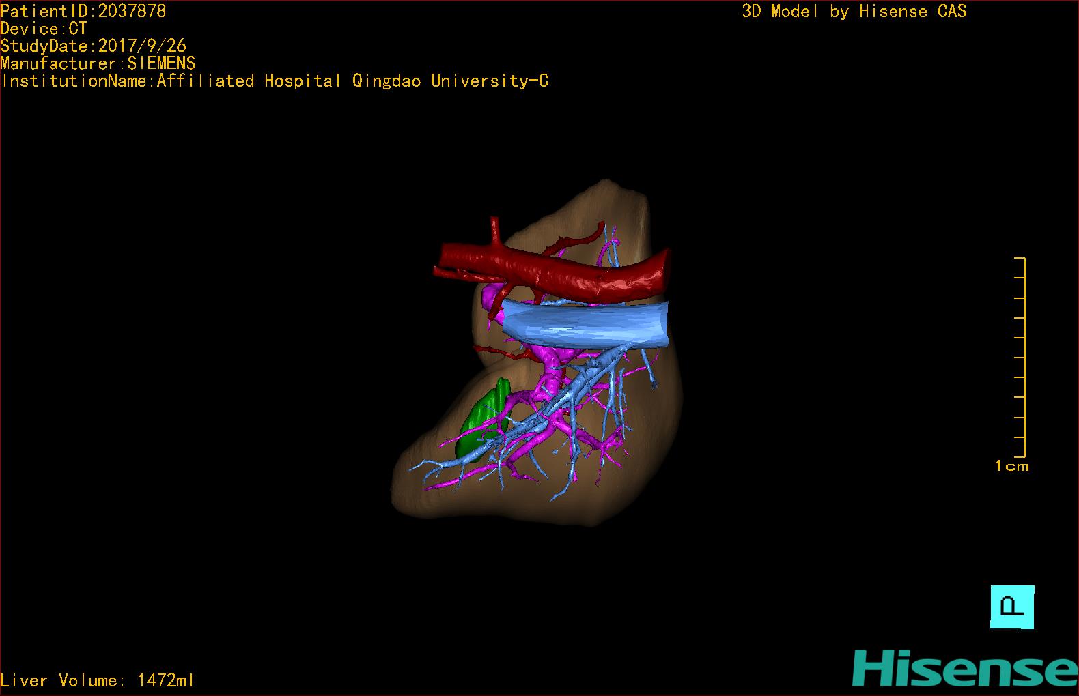
Task: Click the '3D Model by Hisense CAS' caption
Action: tap(854, 11)
